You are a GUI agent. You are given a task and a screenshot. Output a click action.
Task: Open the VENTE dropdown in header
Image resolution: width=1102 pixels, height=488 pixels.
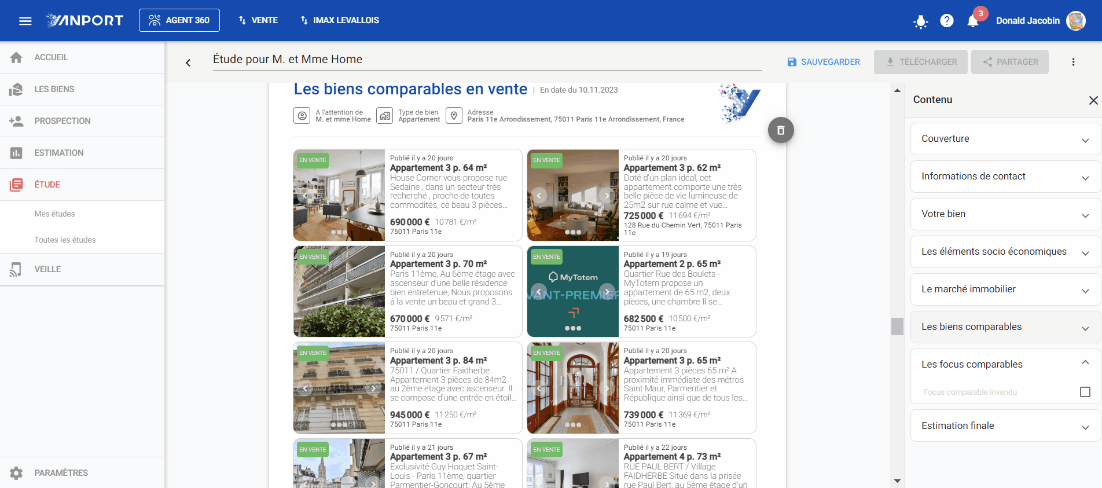point(258,20)
